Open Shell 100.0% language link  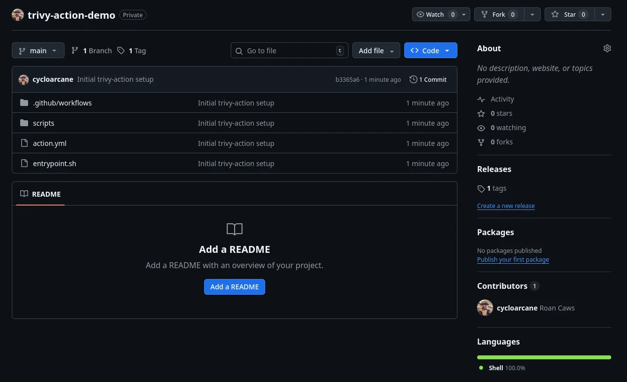click(502, 368)
